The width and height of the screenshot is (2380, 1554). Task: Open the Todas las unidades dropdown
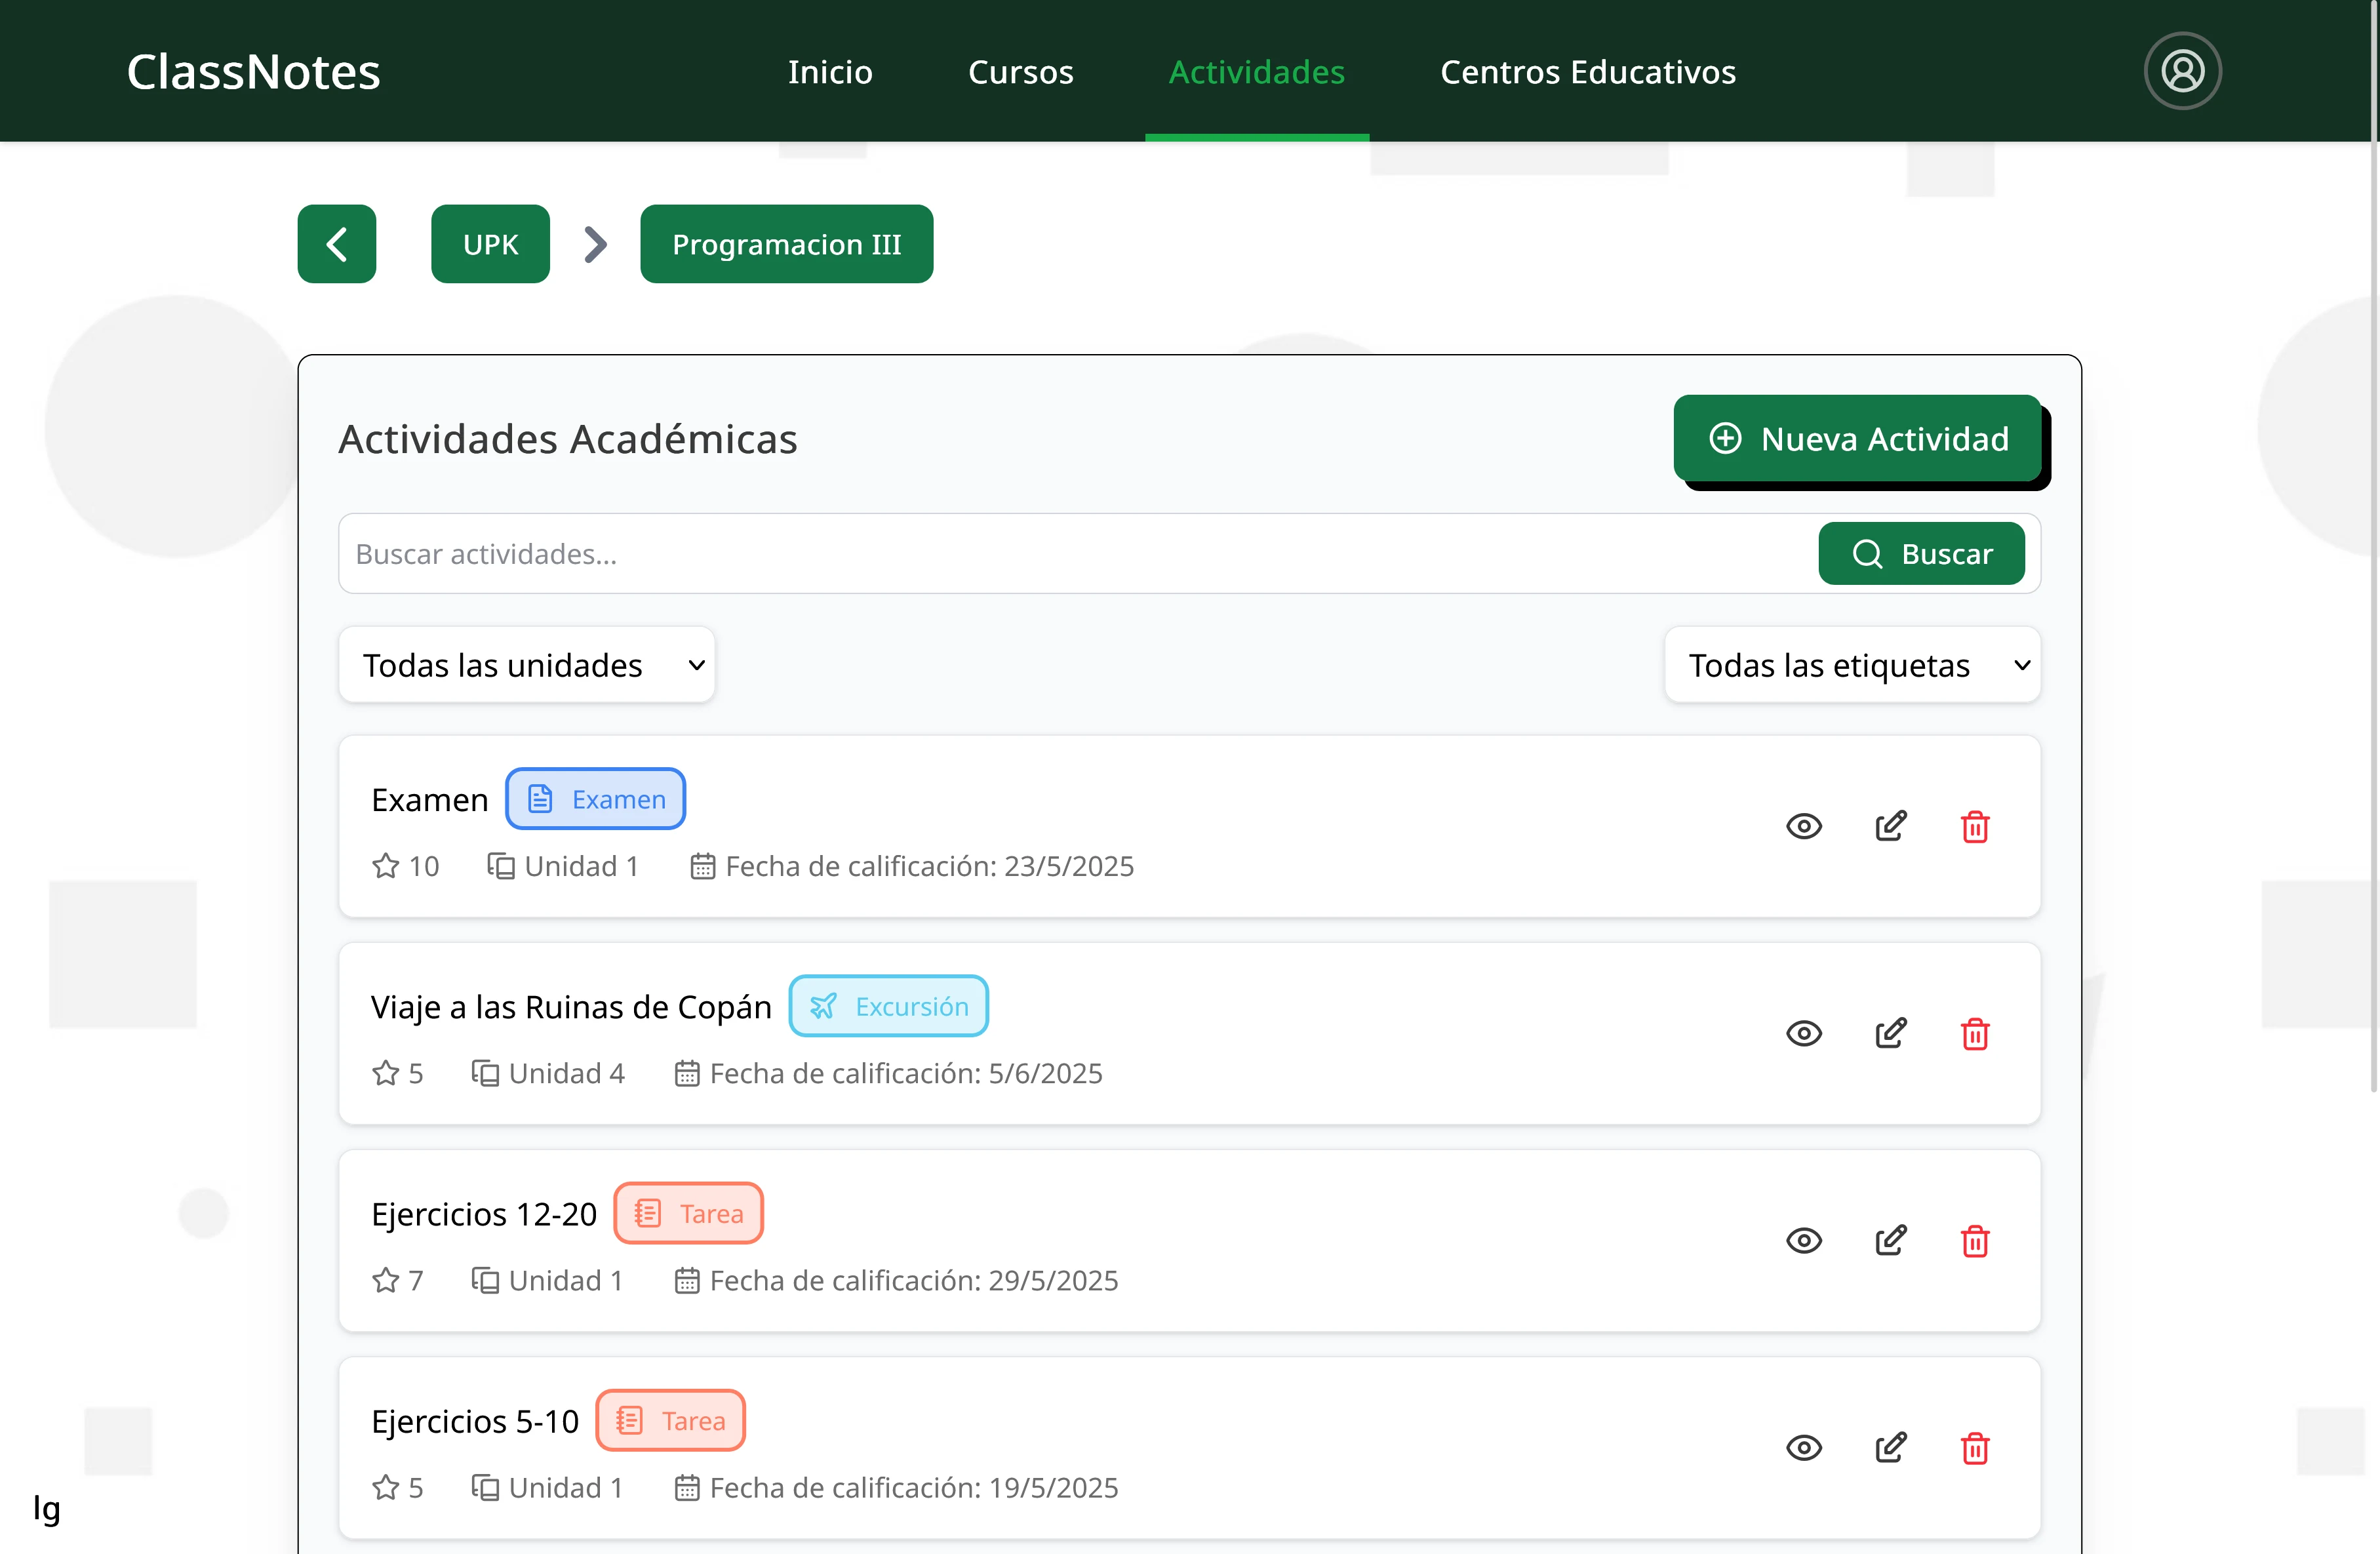click(527, 664)
